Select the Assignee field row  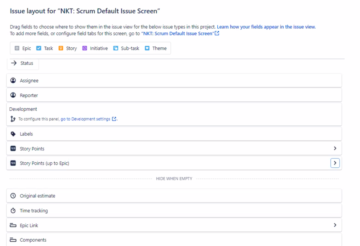coord(174,80)
